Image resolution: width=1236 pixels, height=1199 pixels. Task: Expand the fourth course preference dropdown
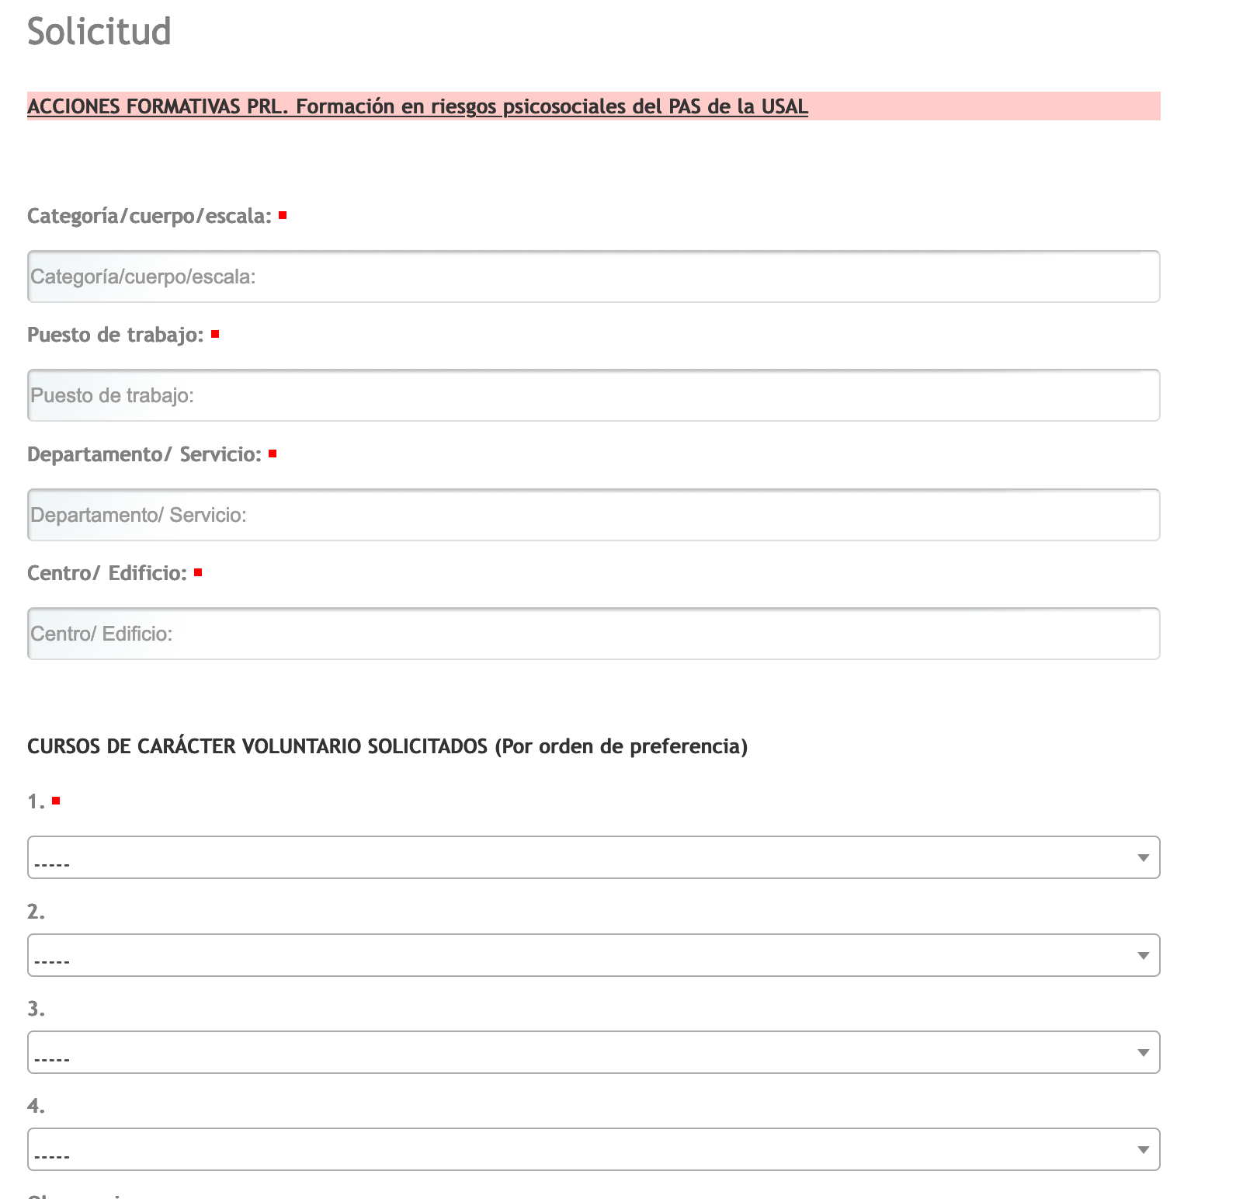tap(593, 1149)
